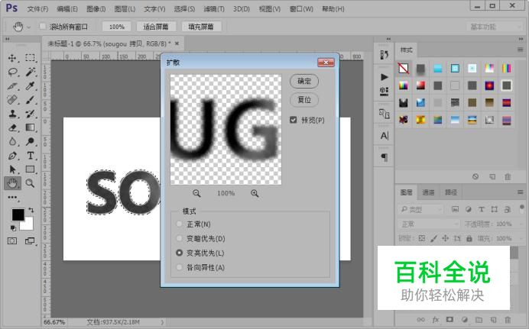This screenshot has height=329, width=529.
Task: Open the Image menu
Action: [x=96, y=9]
